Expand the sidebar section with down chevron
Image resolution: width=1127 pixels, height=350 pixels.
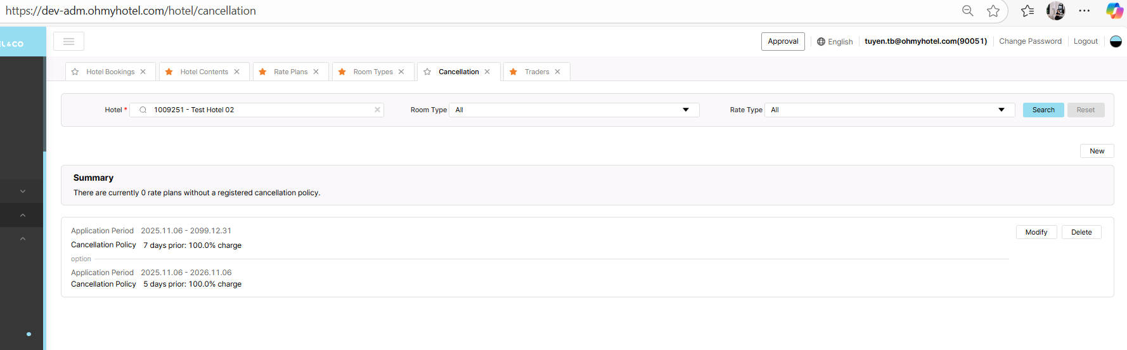23,191
